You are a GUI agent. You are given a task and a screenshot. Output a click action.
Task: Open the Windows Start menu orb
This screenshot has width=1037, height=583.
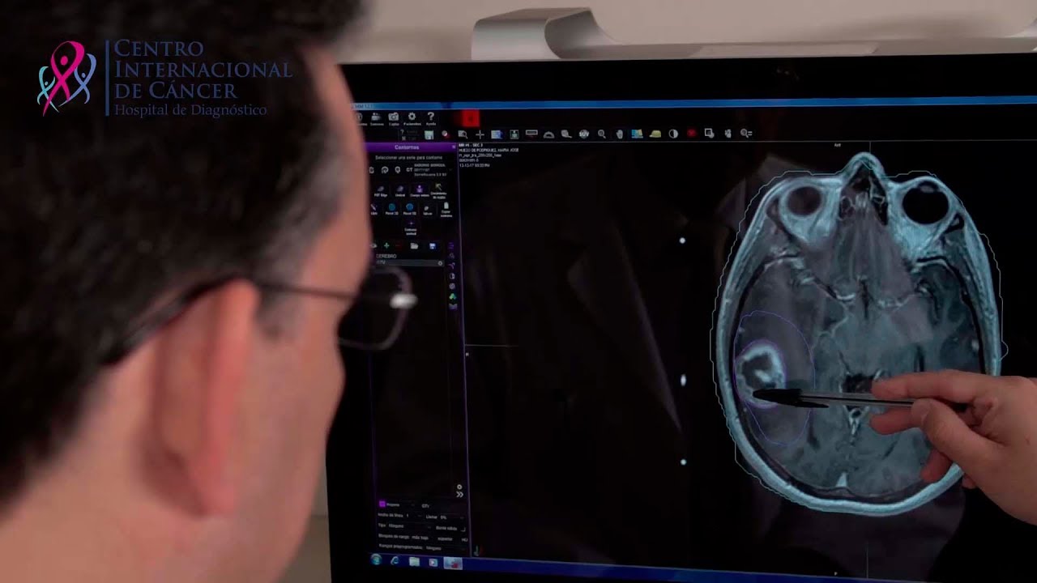coord(376,560)
